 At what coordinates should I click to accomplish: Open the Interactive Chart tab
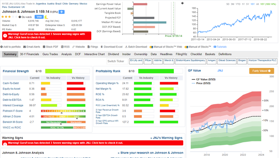(94, 54)
